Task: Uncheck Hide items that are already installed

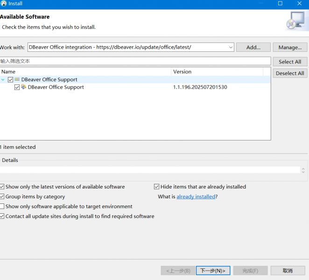Action: point(157,187)
